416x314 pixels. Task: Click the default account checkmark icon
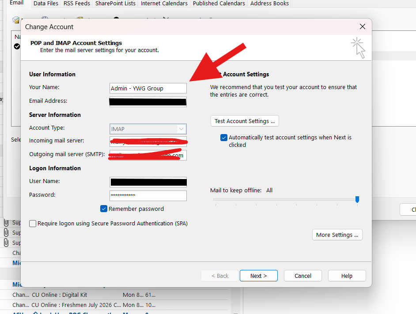point(17,46)
